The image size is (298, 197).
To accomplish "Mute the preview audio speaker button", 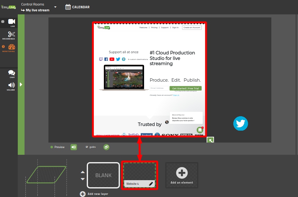I will pos(74,147).
